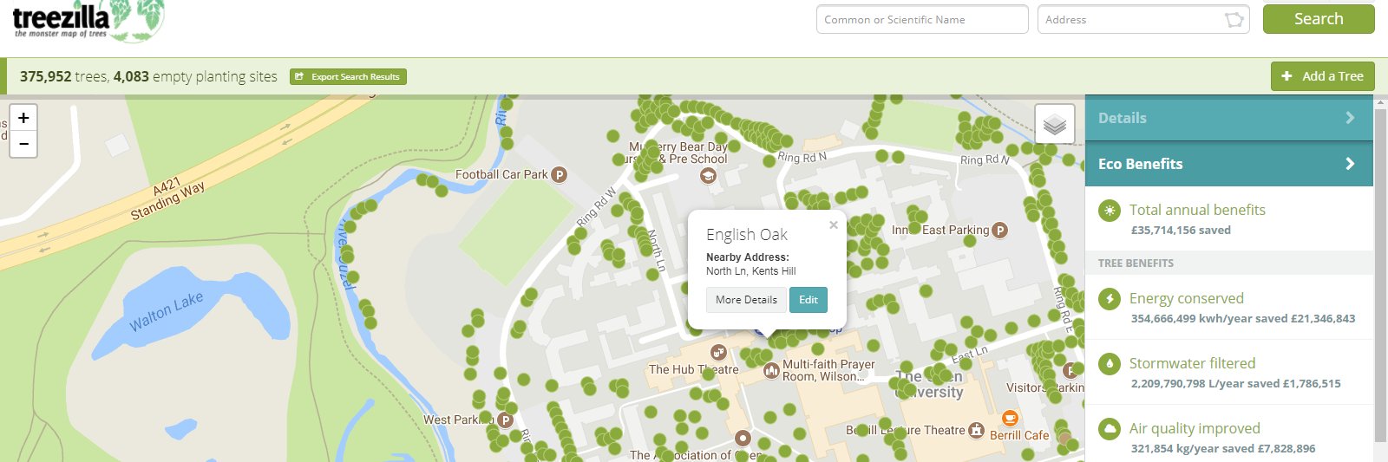
Task: Click Air quality improved cloud icon
Action: 1109,429
